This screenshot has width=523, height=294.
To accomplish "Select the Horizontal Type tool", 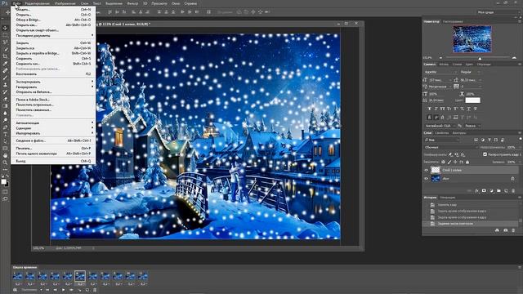I will (x=5, y=134).
